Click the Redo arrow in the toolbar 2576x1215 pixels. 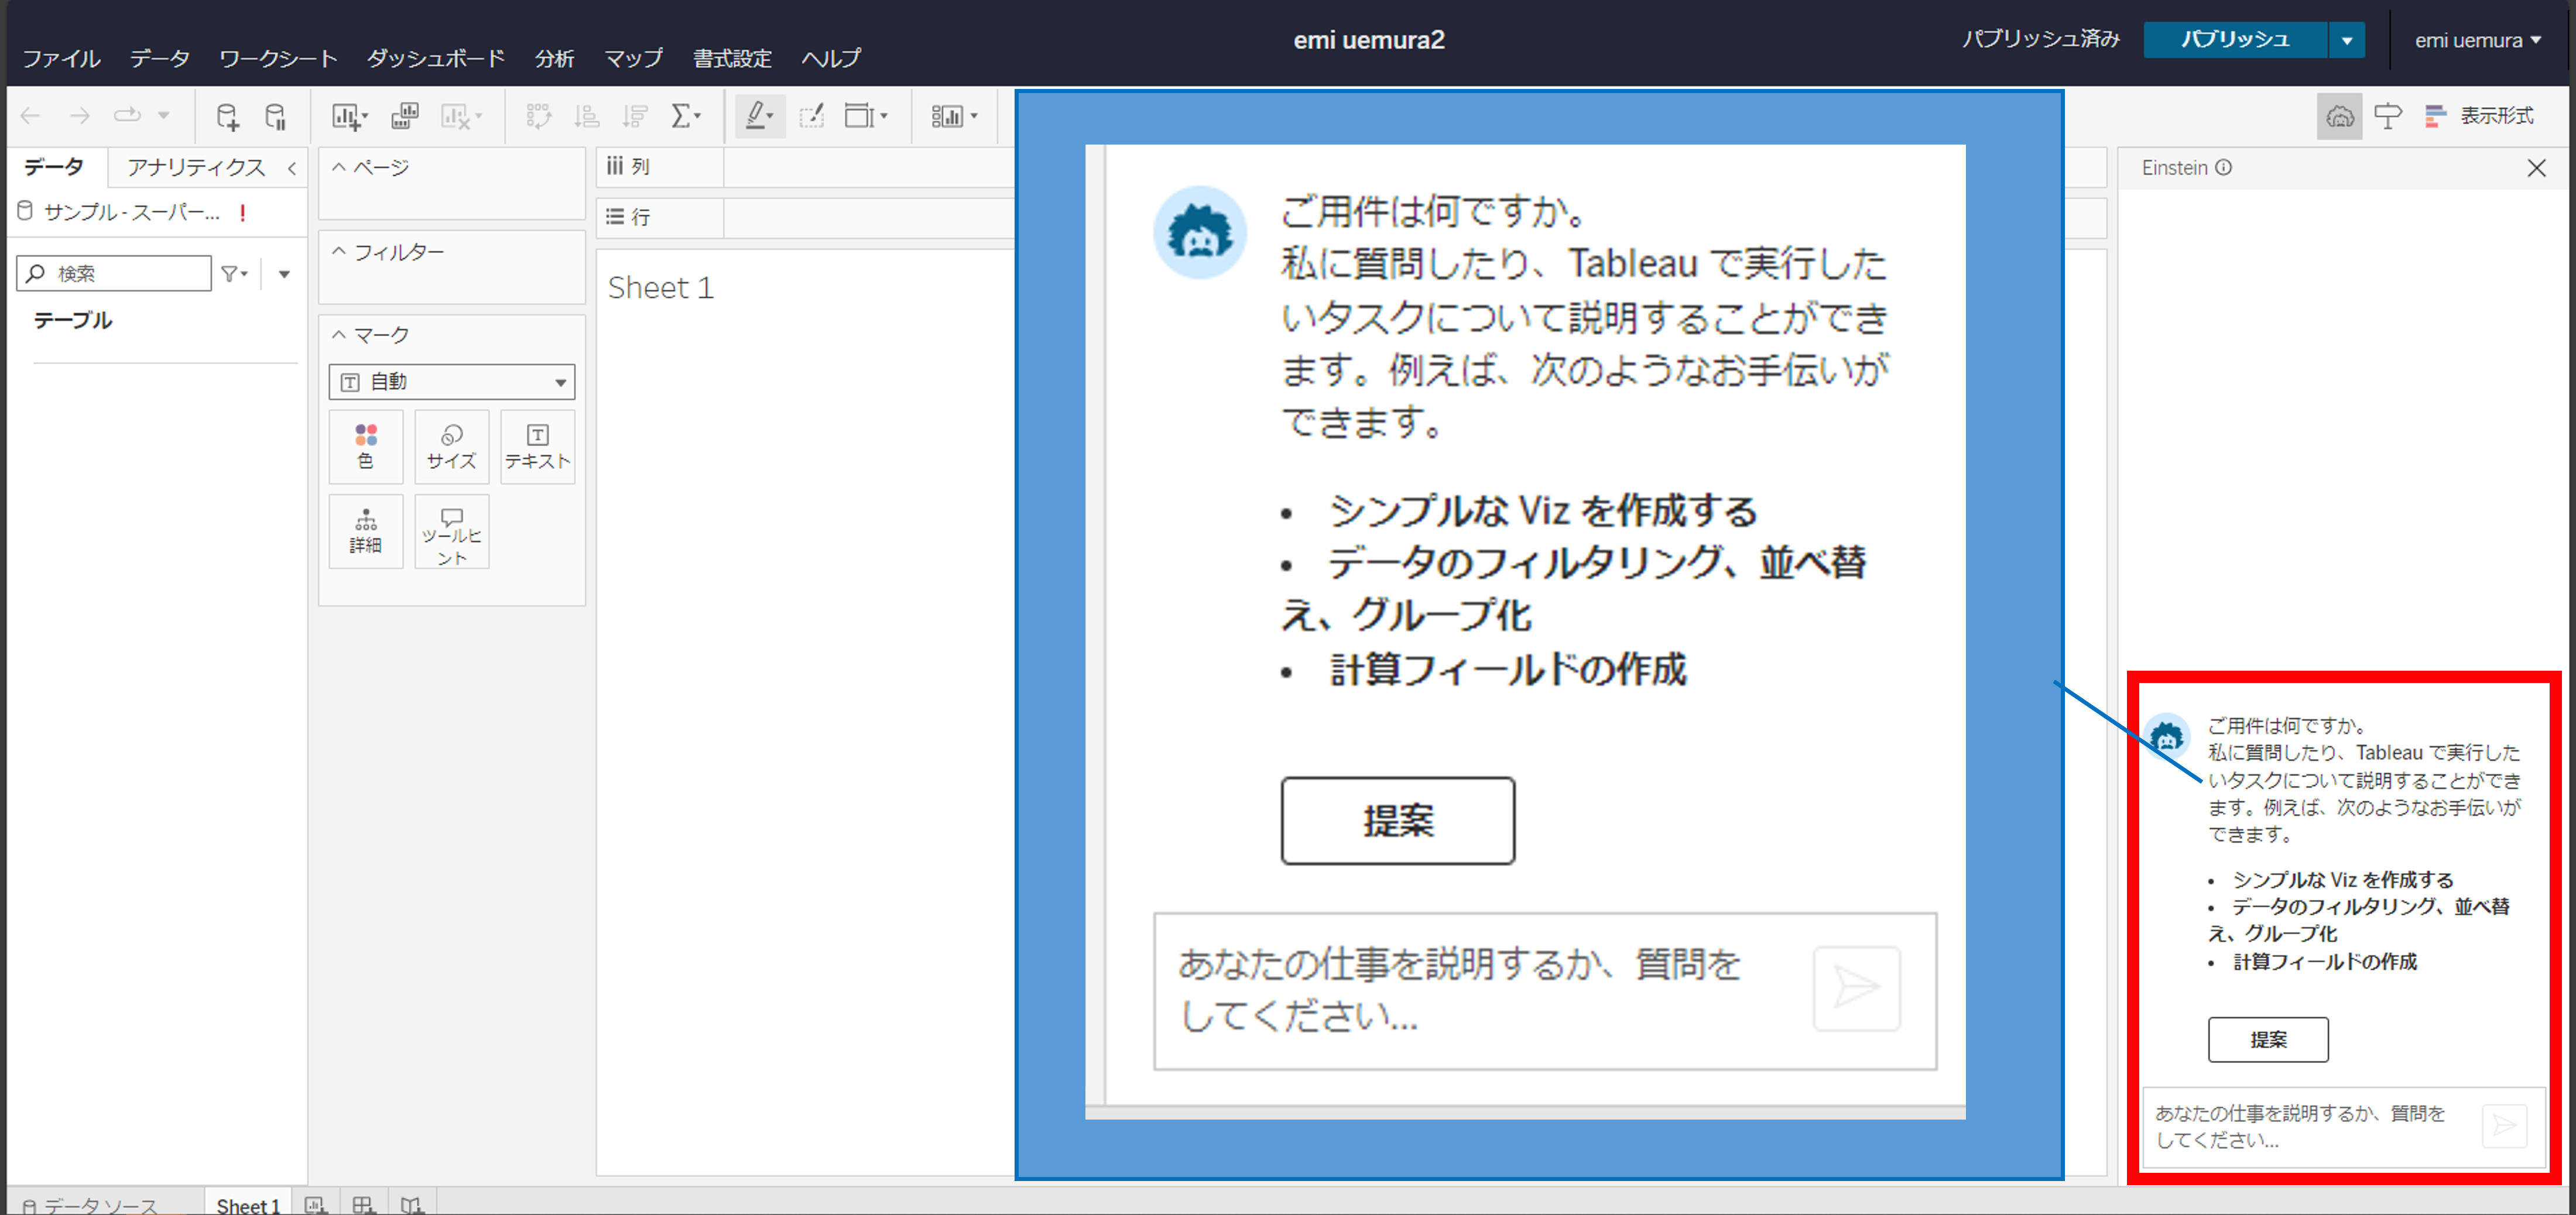(79, 116)
